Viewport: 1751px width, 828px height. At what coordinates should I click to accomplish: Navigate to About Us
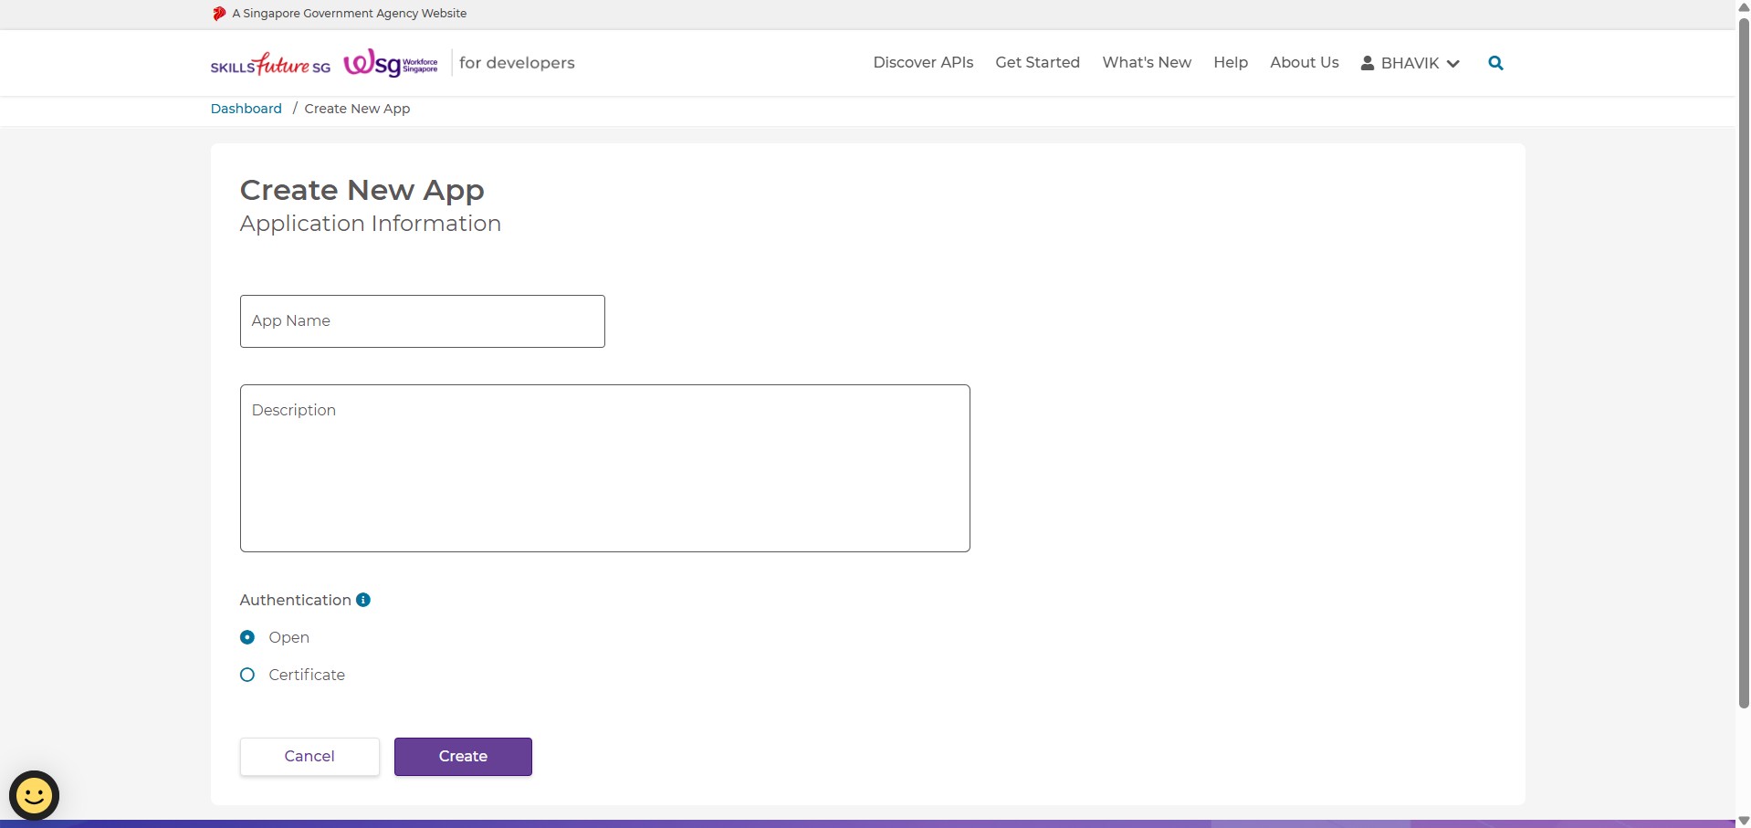(1304, 62)
